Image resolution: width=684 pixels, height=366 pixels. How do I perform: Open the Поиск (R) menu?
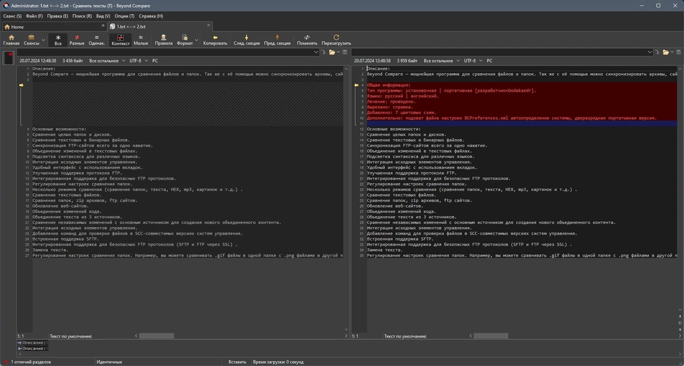click(x=82, y=16)
